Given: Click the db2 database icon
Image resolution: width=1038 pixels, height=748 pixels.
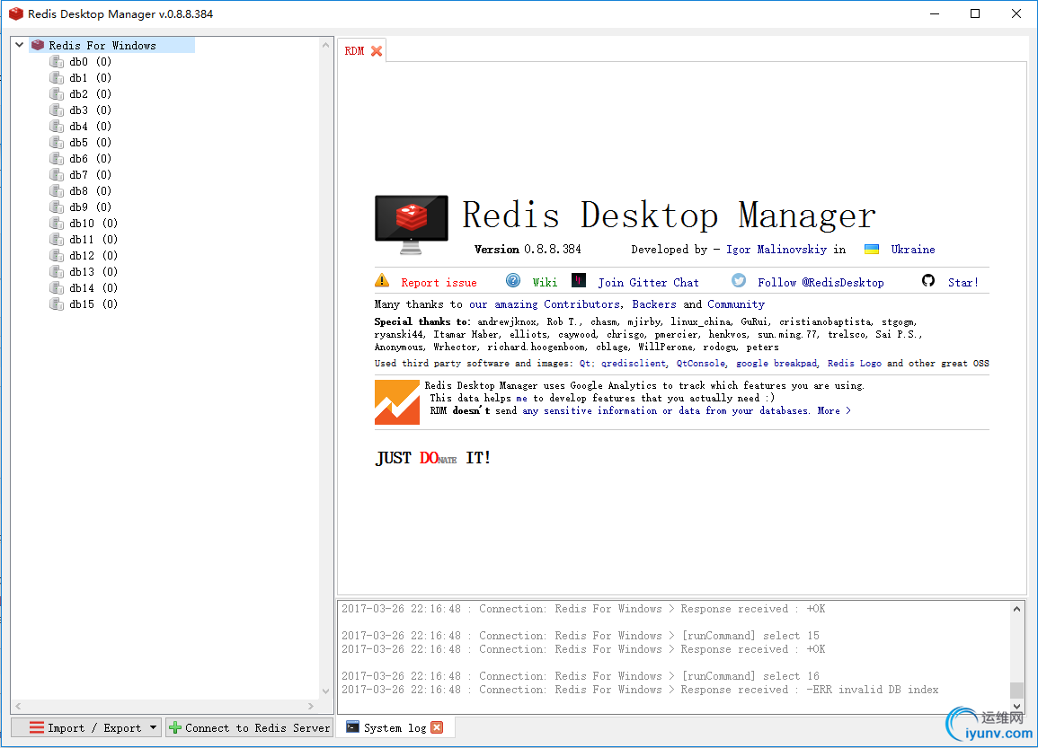Looking at the screenshot, I should coord(57,94).
